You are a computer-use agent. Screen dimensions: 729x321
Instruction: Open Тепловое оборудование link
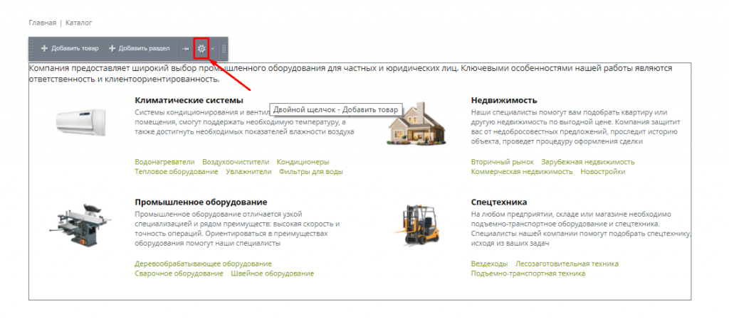point(177,172)
